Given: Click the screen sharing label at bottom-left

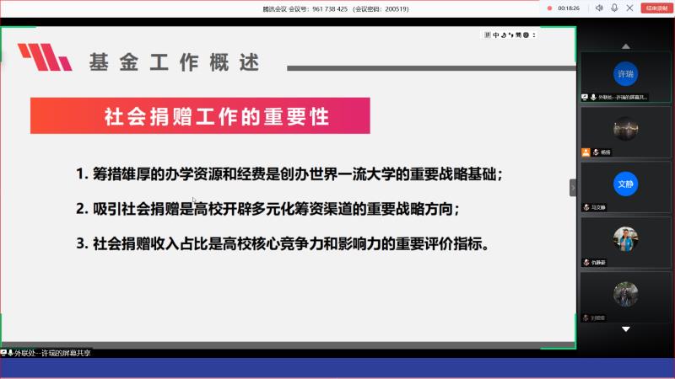Looking at the screenshot, I should point(46,353).
